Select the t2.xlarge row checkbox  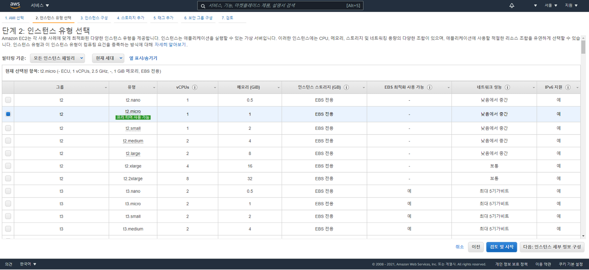tap(8, 166)
